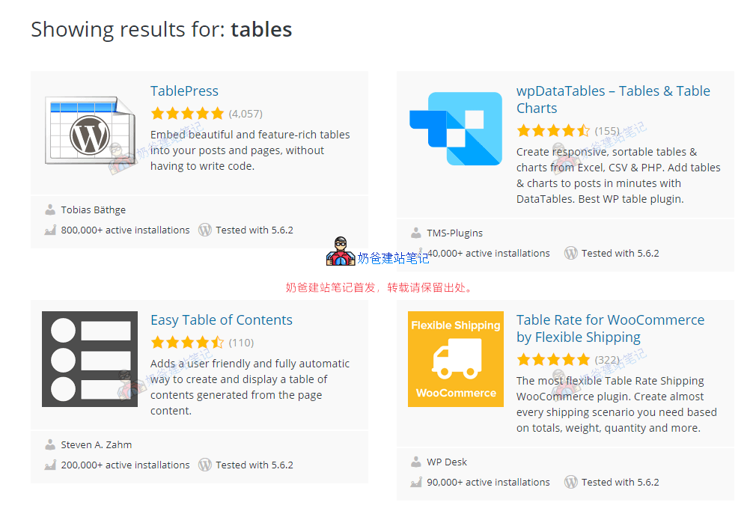
Task: Click the author icon beside Tobias Bäthge
Action: [x=50, y=210]
